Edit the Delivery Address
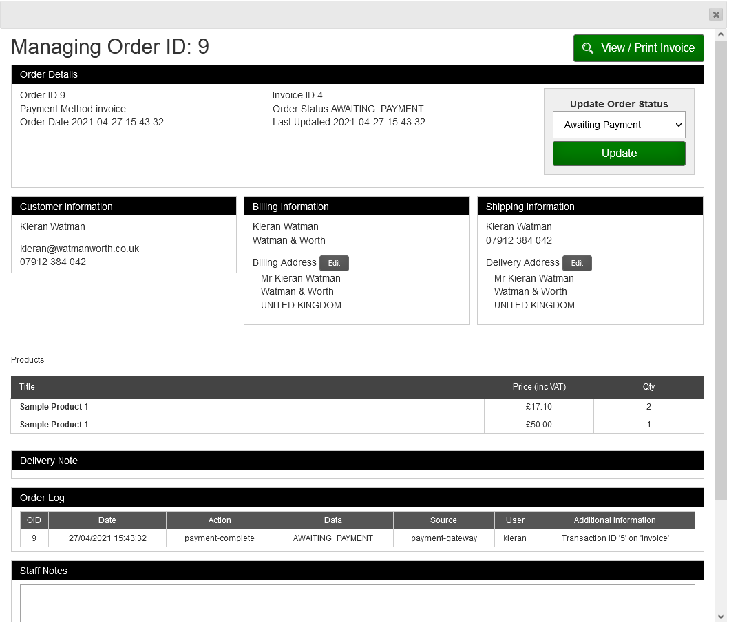Viewport: 729px width, 623px height. (577, 263)
